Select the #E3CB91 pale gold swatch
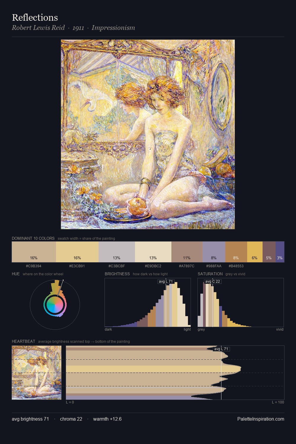 point(77,252)
